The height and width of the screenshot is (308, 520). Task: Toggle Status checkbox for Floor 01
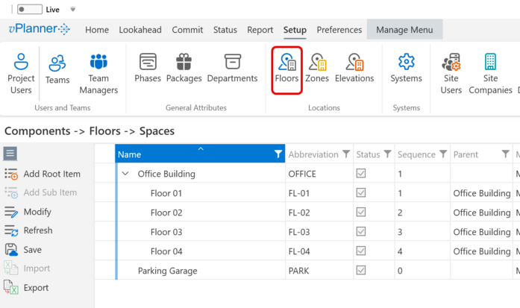pos(361,193)
